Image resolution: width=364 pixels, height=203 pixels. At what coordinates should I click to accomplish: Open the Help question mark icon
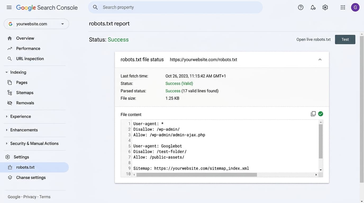[x=301, y=7]
